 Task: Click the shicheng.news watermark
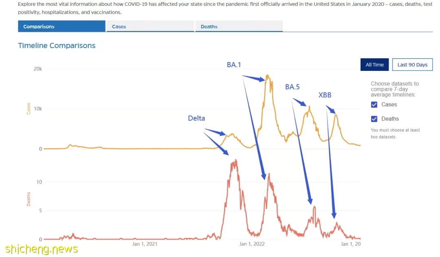click(x=42, y=249)
